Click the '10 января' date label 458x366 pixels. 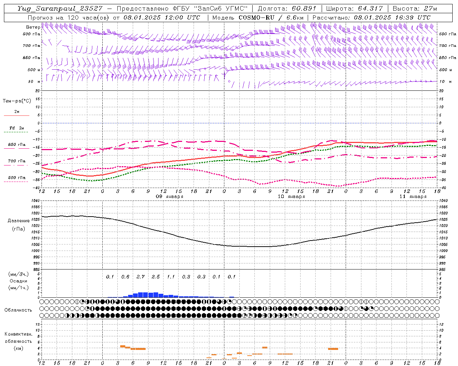click(x=291, y=197)
